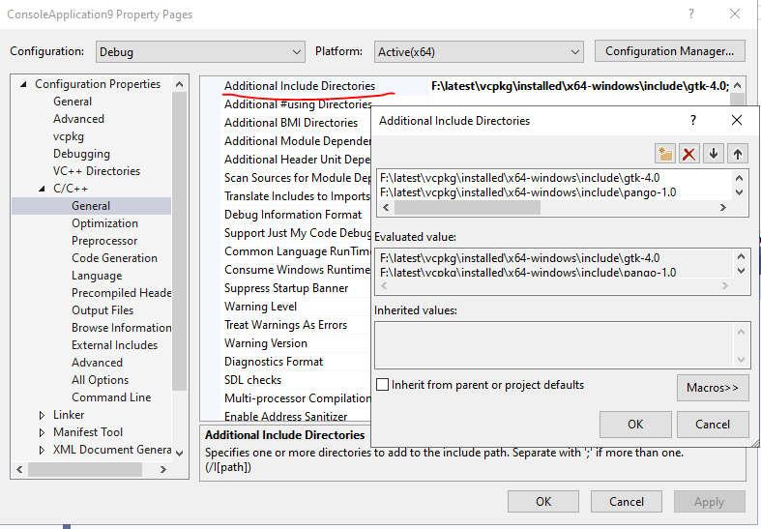Click the tree panel vertical scrollbar down arrow

(180, 453)
